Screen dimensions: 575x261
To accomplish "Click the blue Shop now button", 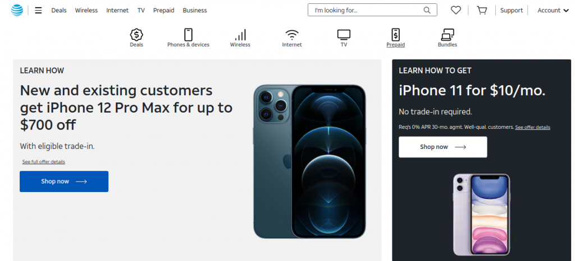I will coord(64,181).
